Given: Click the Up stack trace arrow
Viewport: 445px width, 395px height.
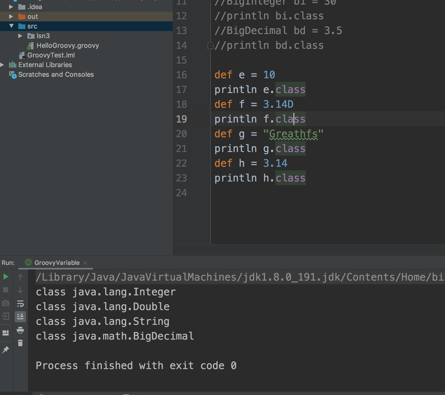Looking at the screenshot, I should tap(20, 277).
